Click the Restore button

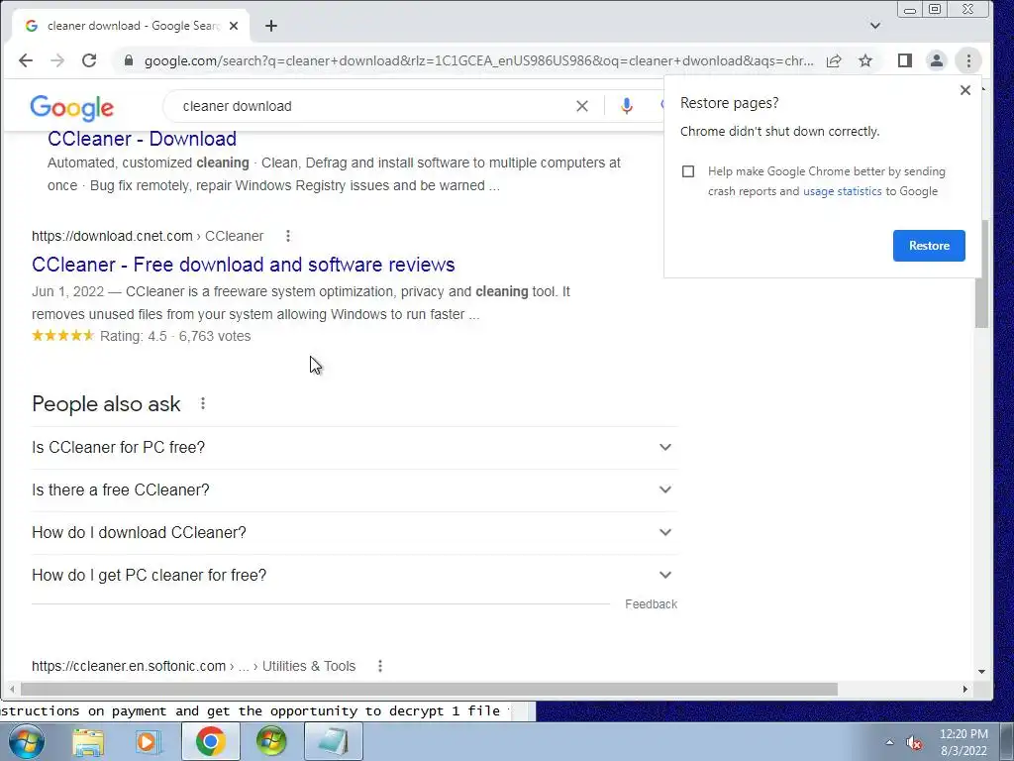(929, 246)
